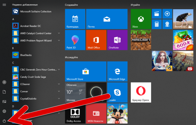This screenshot has height=125, width=196.
Task: Click the user account avatar
Action: click(x=4, y=82)
